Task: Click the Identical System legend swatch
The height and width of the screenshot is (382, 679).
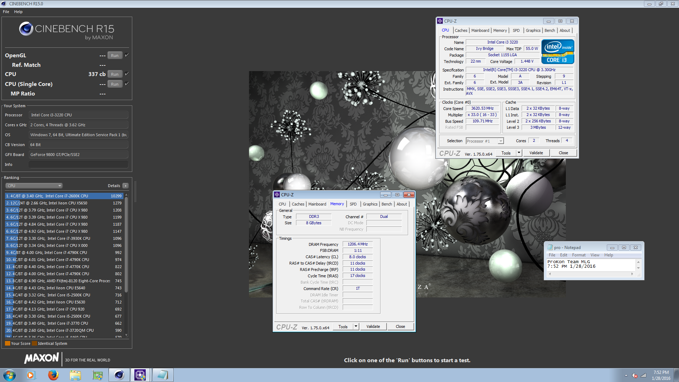Action: 34,343
